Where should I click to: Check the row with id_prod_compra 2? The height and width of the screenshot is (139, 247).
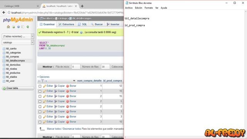click(x=40, y=107)
